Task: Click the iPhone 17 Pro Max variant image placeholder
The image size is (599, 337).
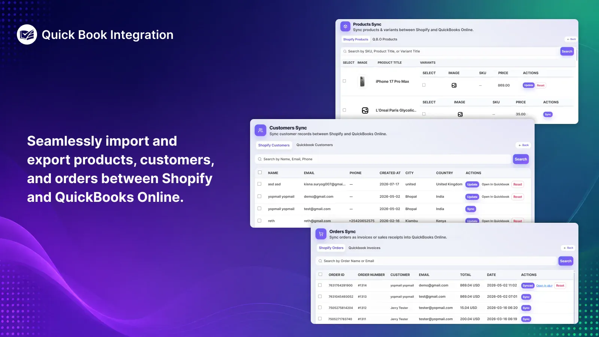Action: [454, 85]
